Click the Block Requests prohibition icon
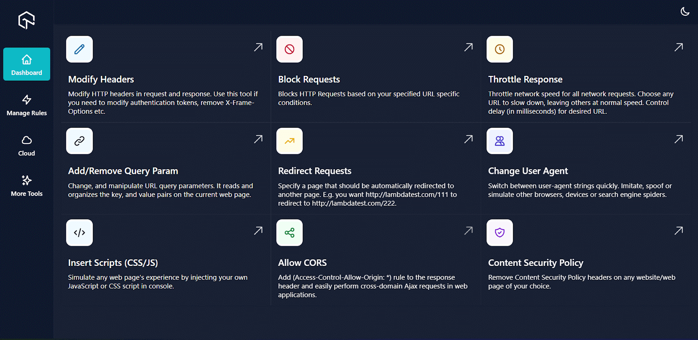The width and height of the screenshot is (698, 340). tap(289, 49)
